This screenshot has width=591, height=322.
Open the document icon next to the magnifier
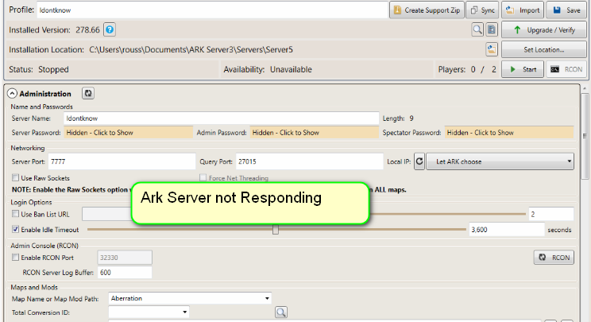point(492,29)
